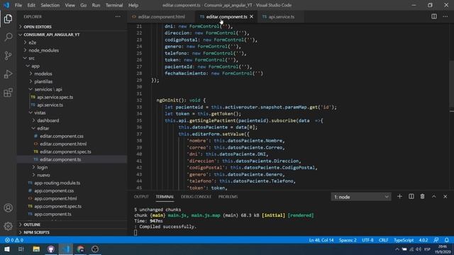Open the File menu

point(18,5)
